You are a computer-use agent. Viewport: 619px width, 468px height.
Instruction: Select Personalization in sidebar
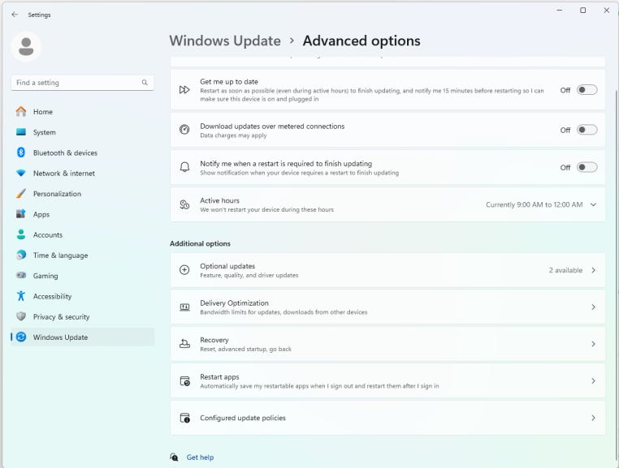(83, 194)
